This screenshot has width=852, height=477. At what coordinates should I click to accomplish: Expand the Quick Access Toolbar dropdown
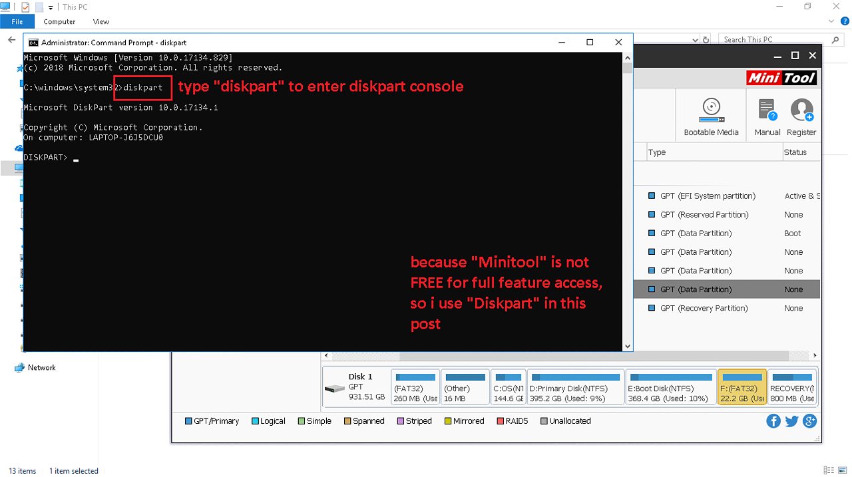51,7
